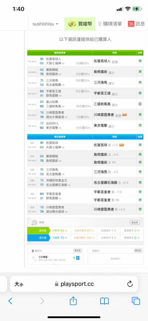The image size is (148, 321).
Task: Tap 運彩盤 月勝率 70 % value
Action: tap(60, 238)
